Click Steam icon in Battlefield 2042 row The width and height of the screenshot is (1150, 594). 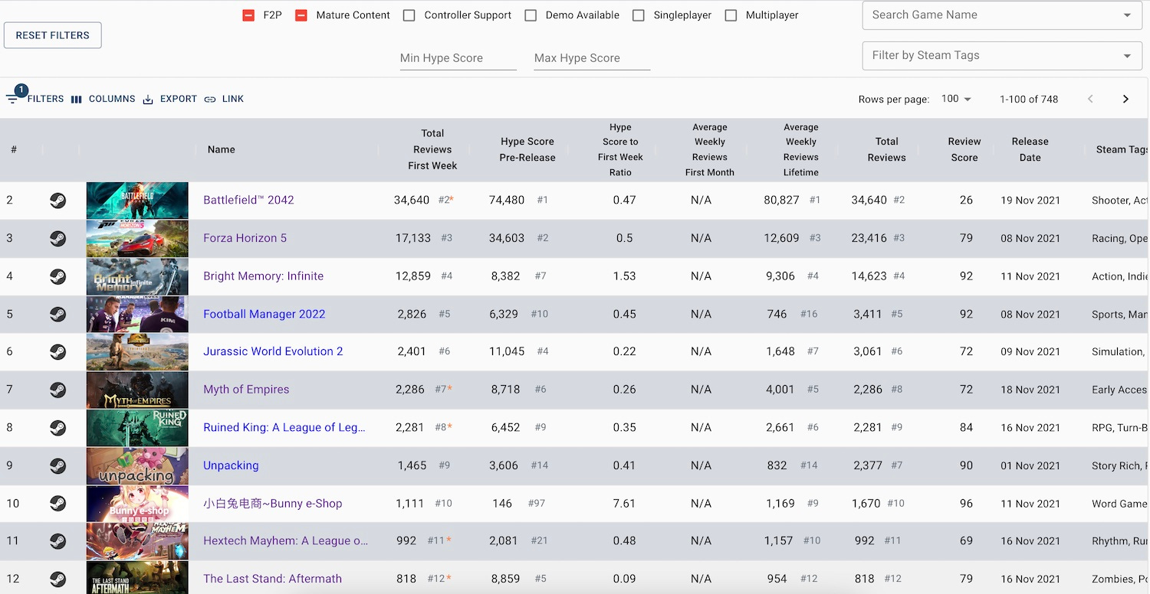[x=58, y=201]
